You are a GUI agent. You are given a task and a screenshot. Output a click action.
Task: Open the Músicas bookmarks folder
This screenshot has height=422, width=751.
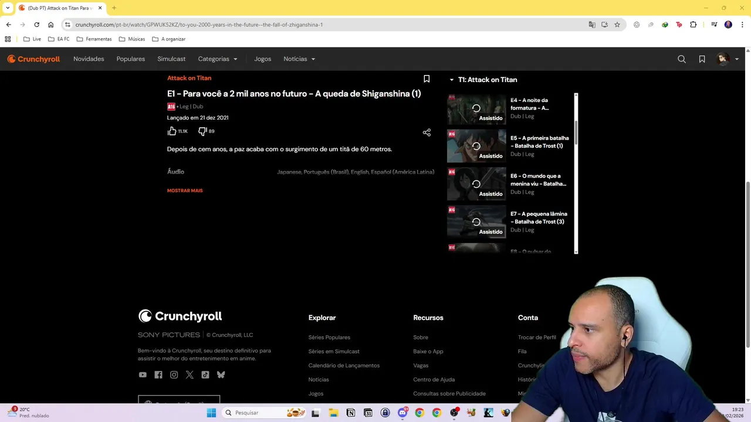[x=132, y=39]
